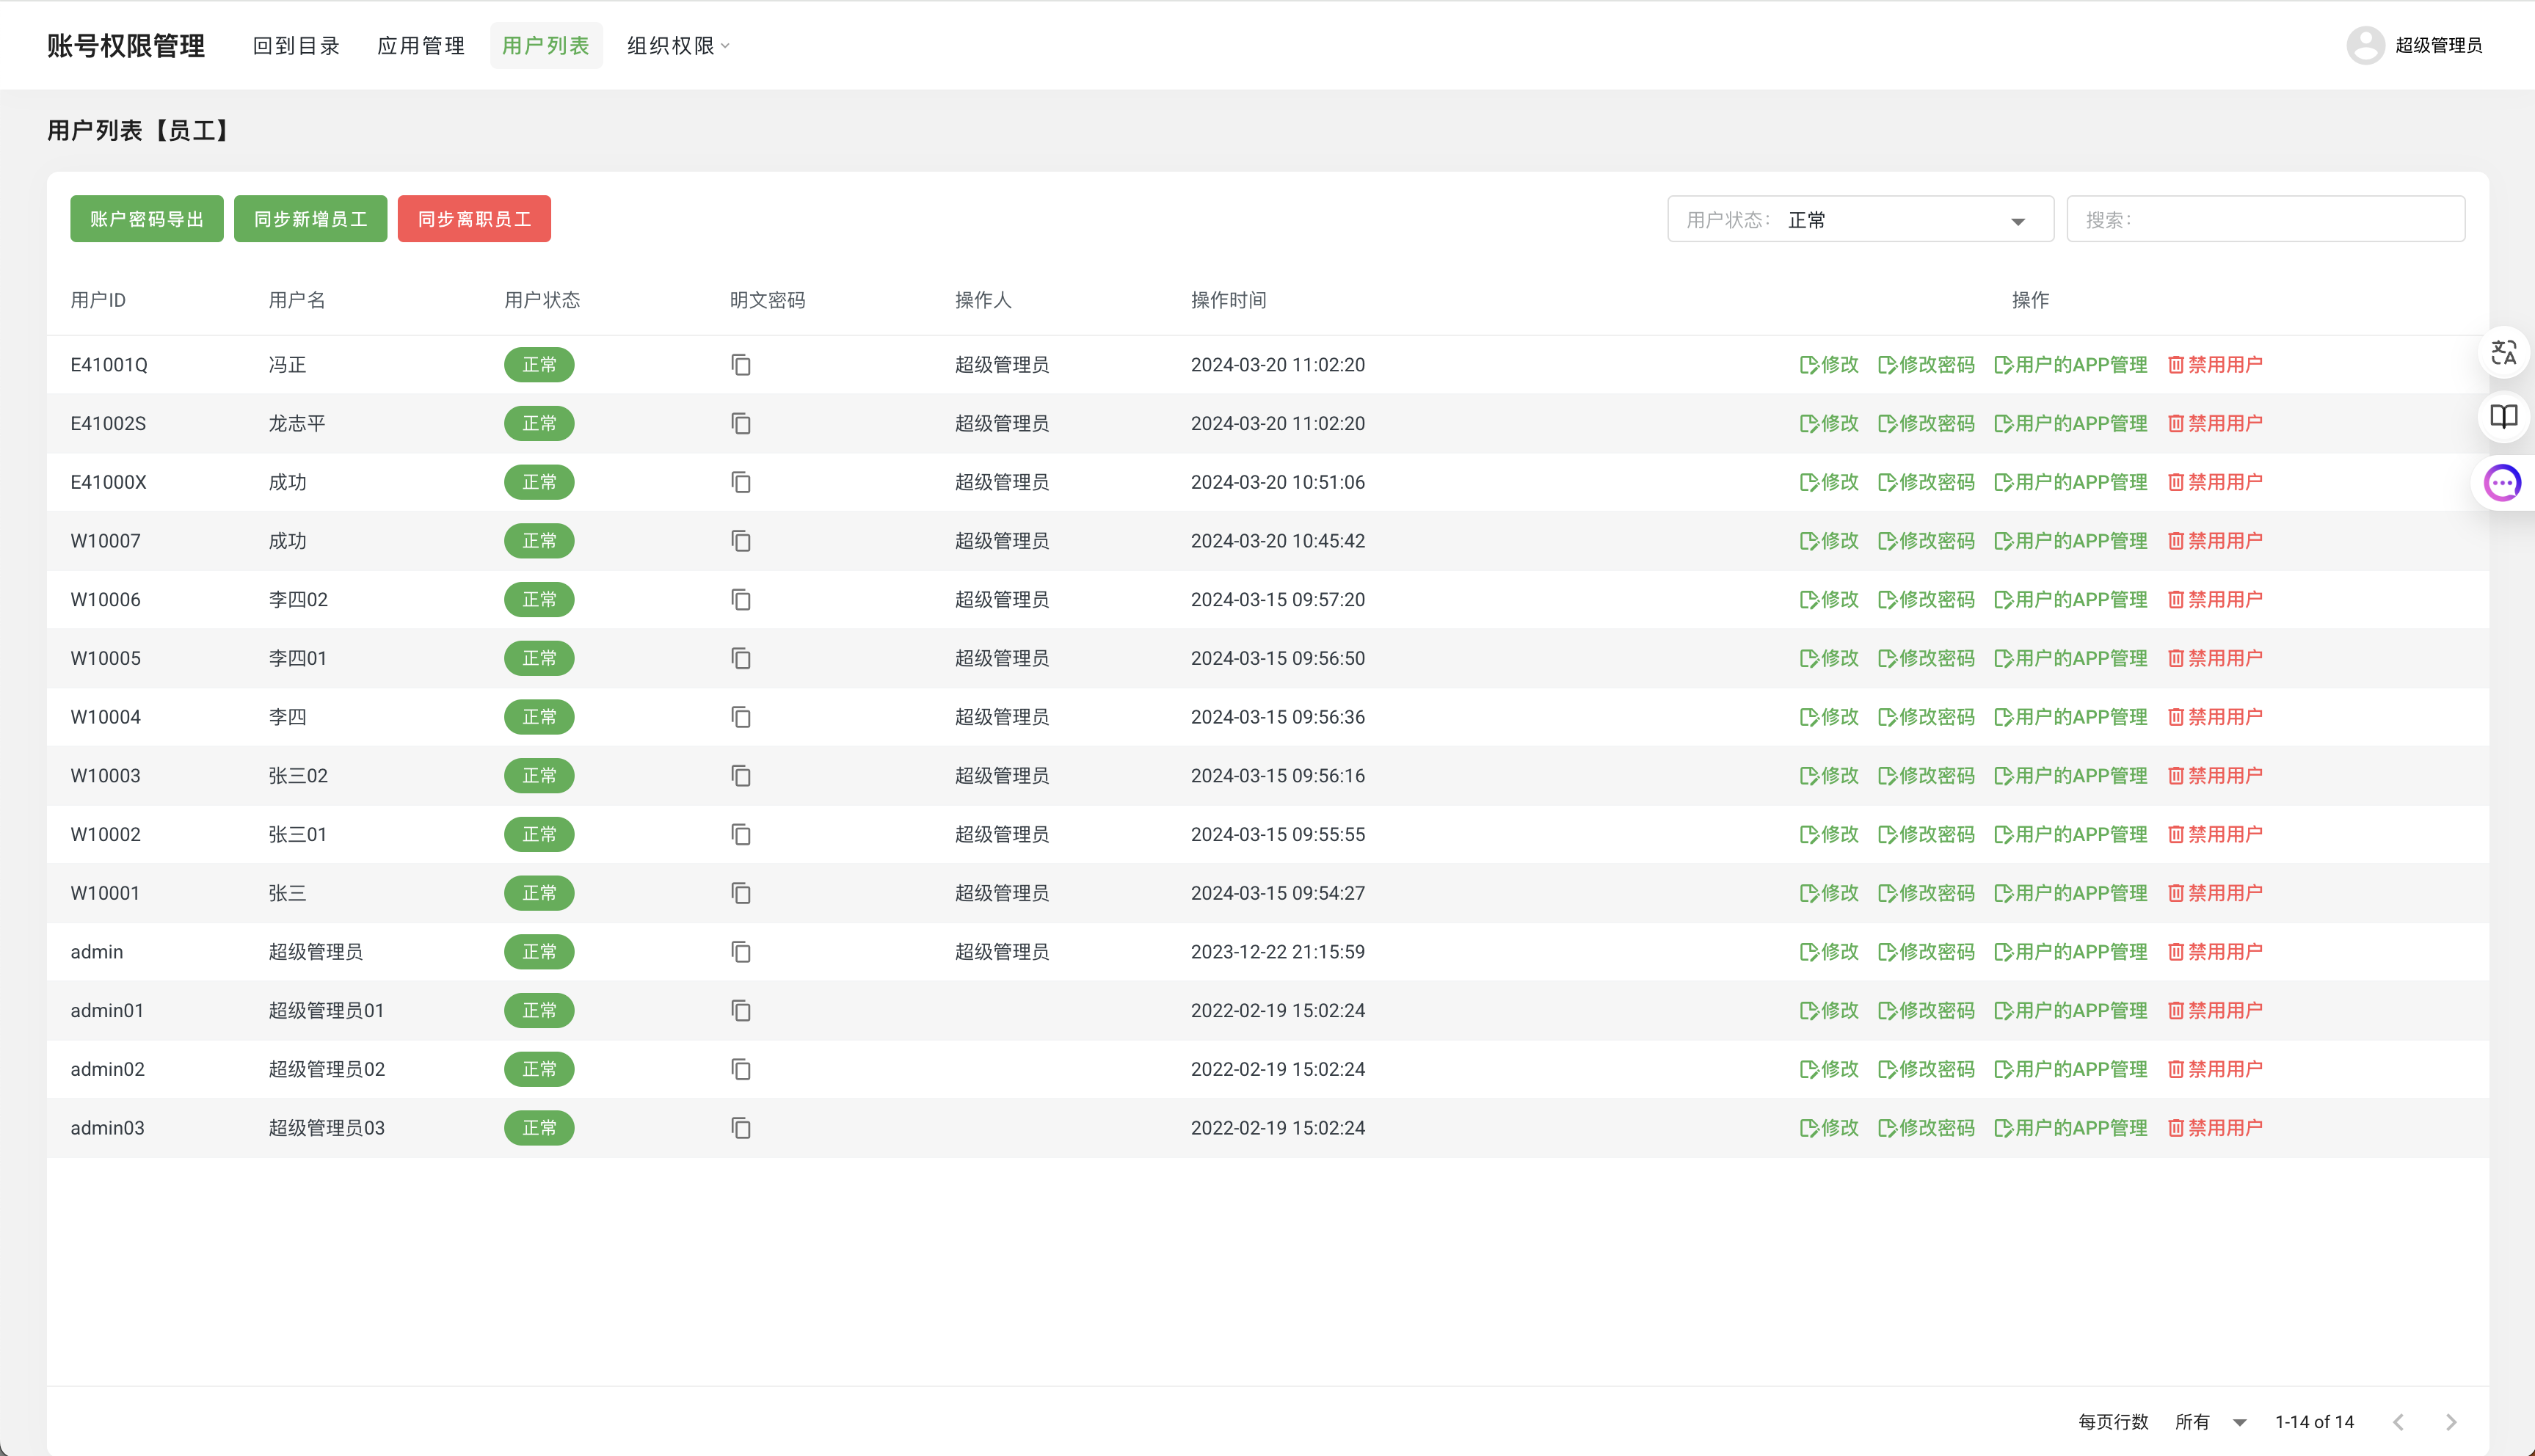Copy plaintext password for user admin01
The image size is (2535, 1456).
coord(741,1011)
